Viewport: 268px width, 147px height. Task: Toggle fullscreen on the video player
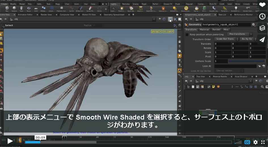click(x=263, y=142)
